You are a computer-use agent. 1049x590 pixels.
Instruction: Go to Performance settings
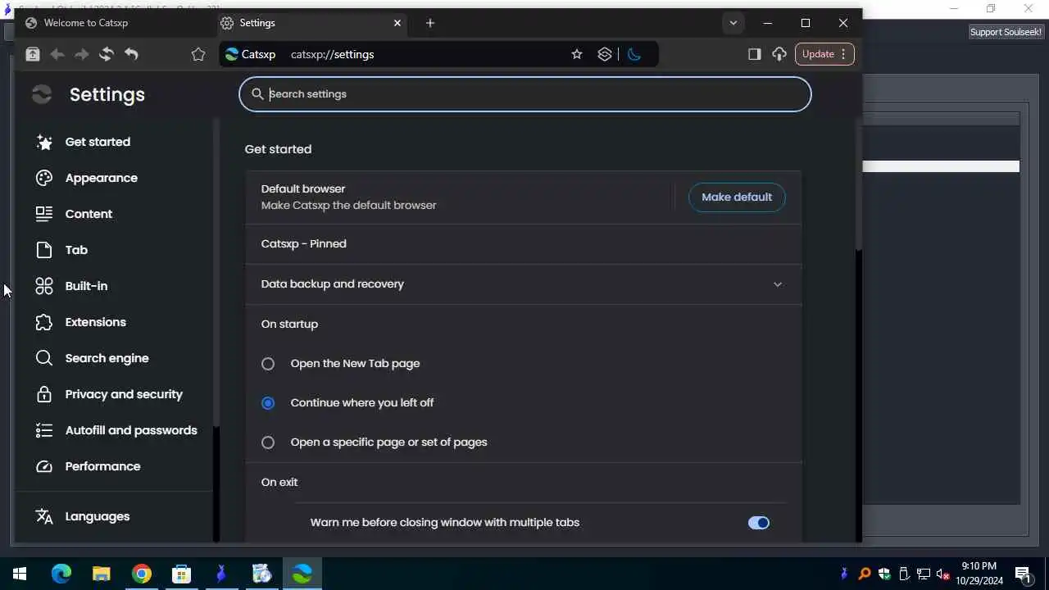[x=103, y=466]
